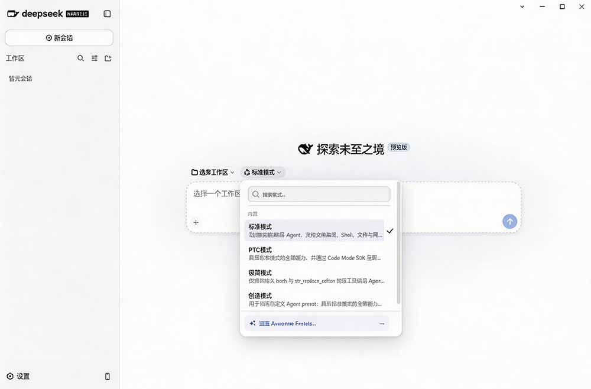Image resolution: width=591 pixels, height=389 pixels.
Task: Click the deepseek logo in sidebar
Action: coord(47,14)
